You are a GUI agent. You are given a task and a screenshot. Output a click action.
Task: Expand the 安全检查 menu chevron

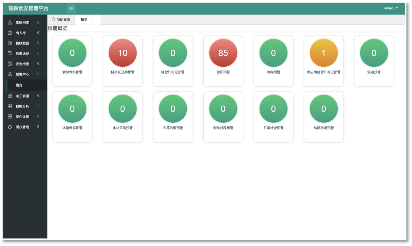(x=38, y=63)
